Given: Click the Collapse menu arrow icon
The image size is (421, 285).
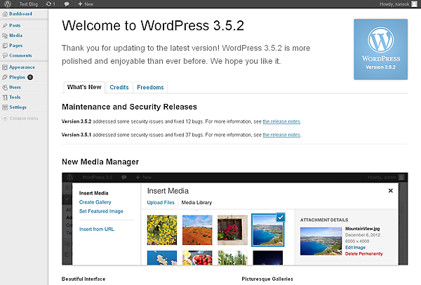Looking at the screenshot, I should 5,118.
